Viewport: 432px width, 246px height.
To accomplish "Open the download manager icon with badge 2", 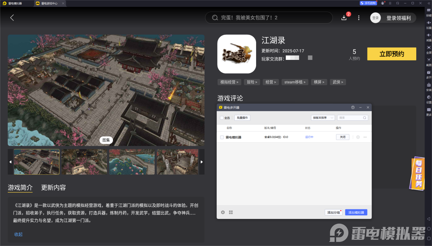I will (x=344, y=17).
